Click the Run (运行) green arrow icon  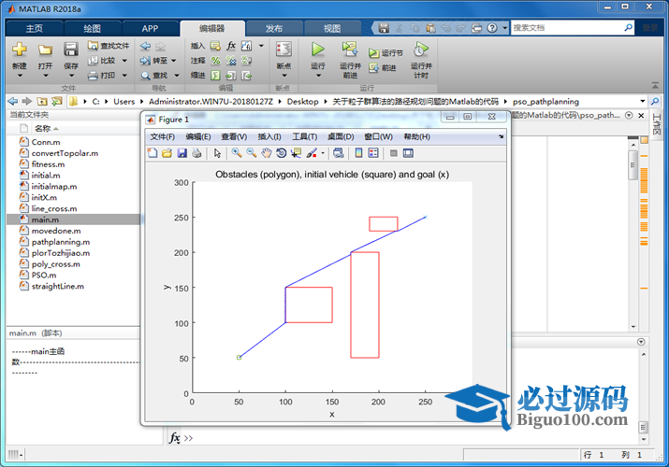(x=317, y=50)
